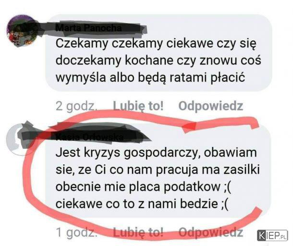Click the line 'sie, ze Ci co nam pracuja'
This screenshot has height=246, width=293.
[158, 170]
